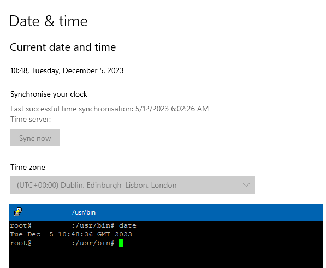Click the Last successful time synchronisation text
The image size is (326, 268).
click(x=110, y=109)
